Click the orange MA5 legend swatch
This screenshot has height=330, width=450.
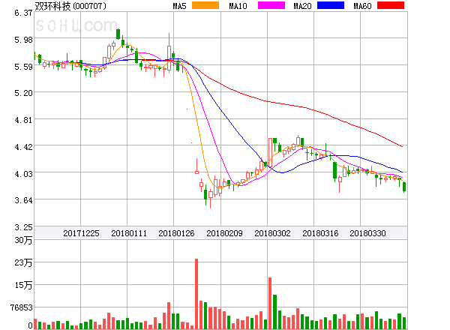pyautogui.click(x=205, y=5)
